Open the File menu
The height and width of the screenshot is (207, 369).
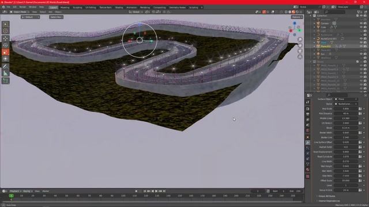[9, 7]
